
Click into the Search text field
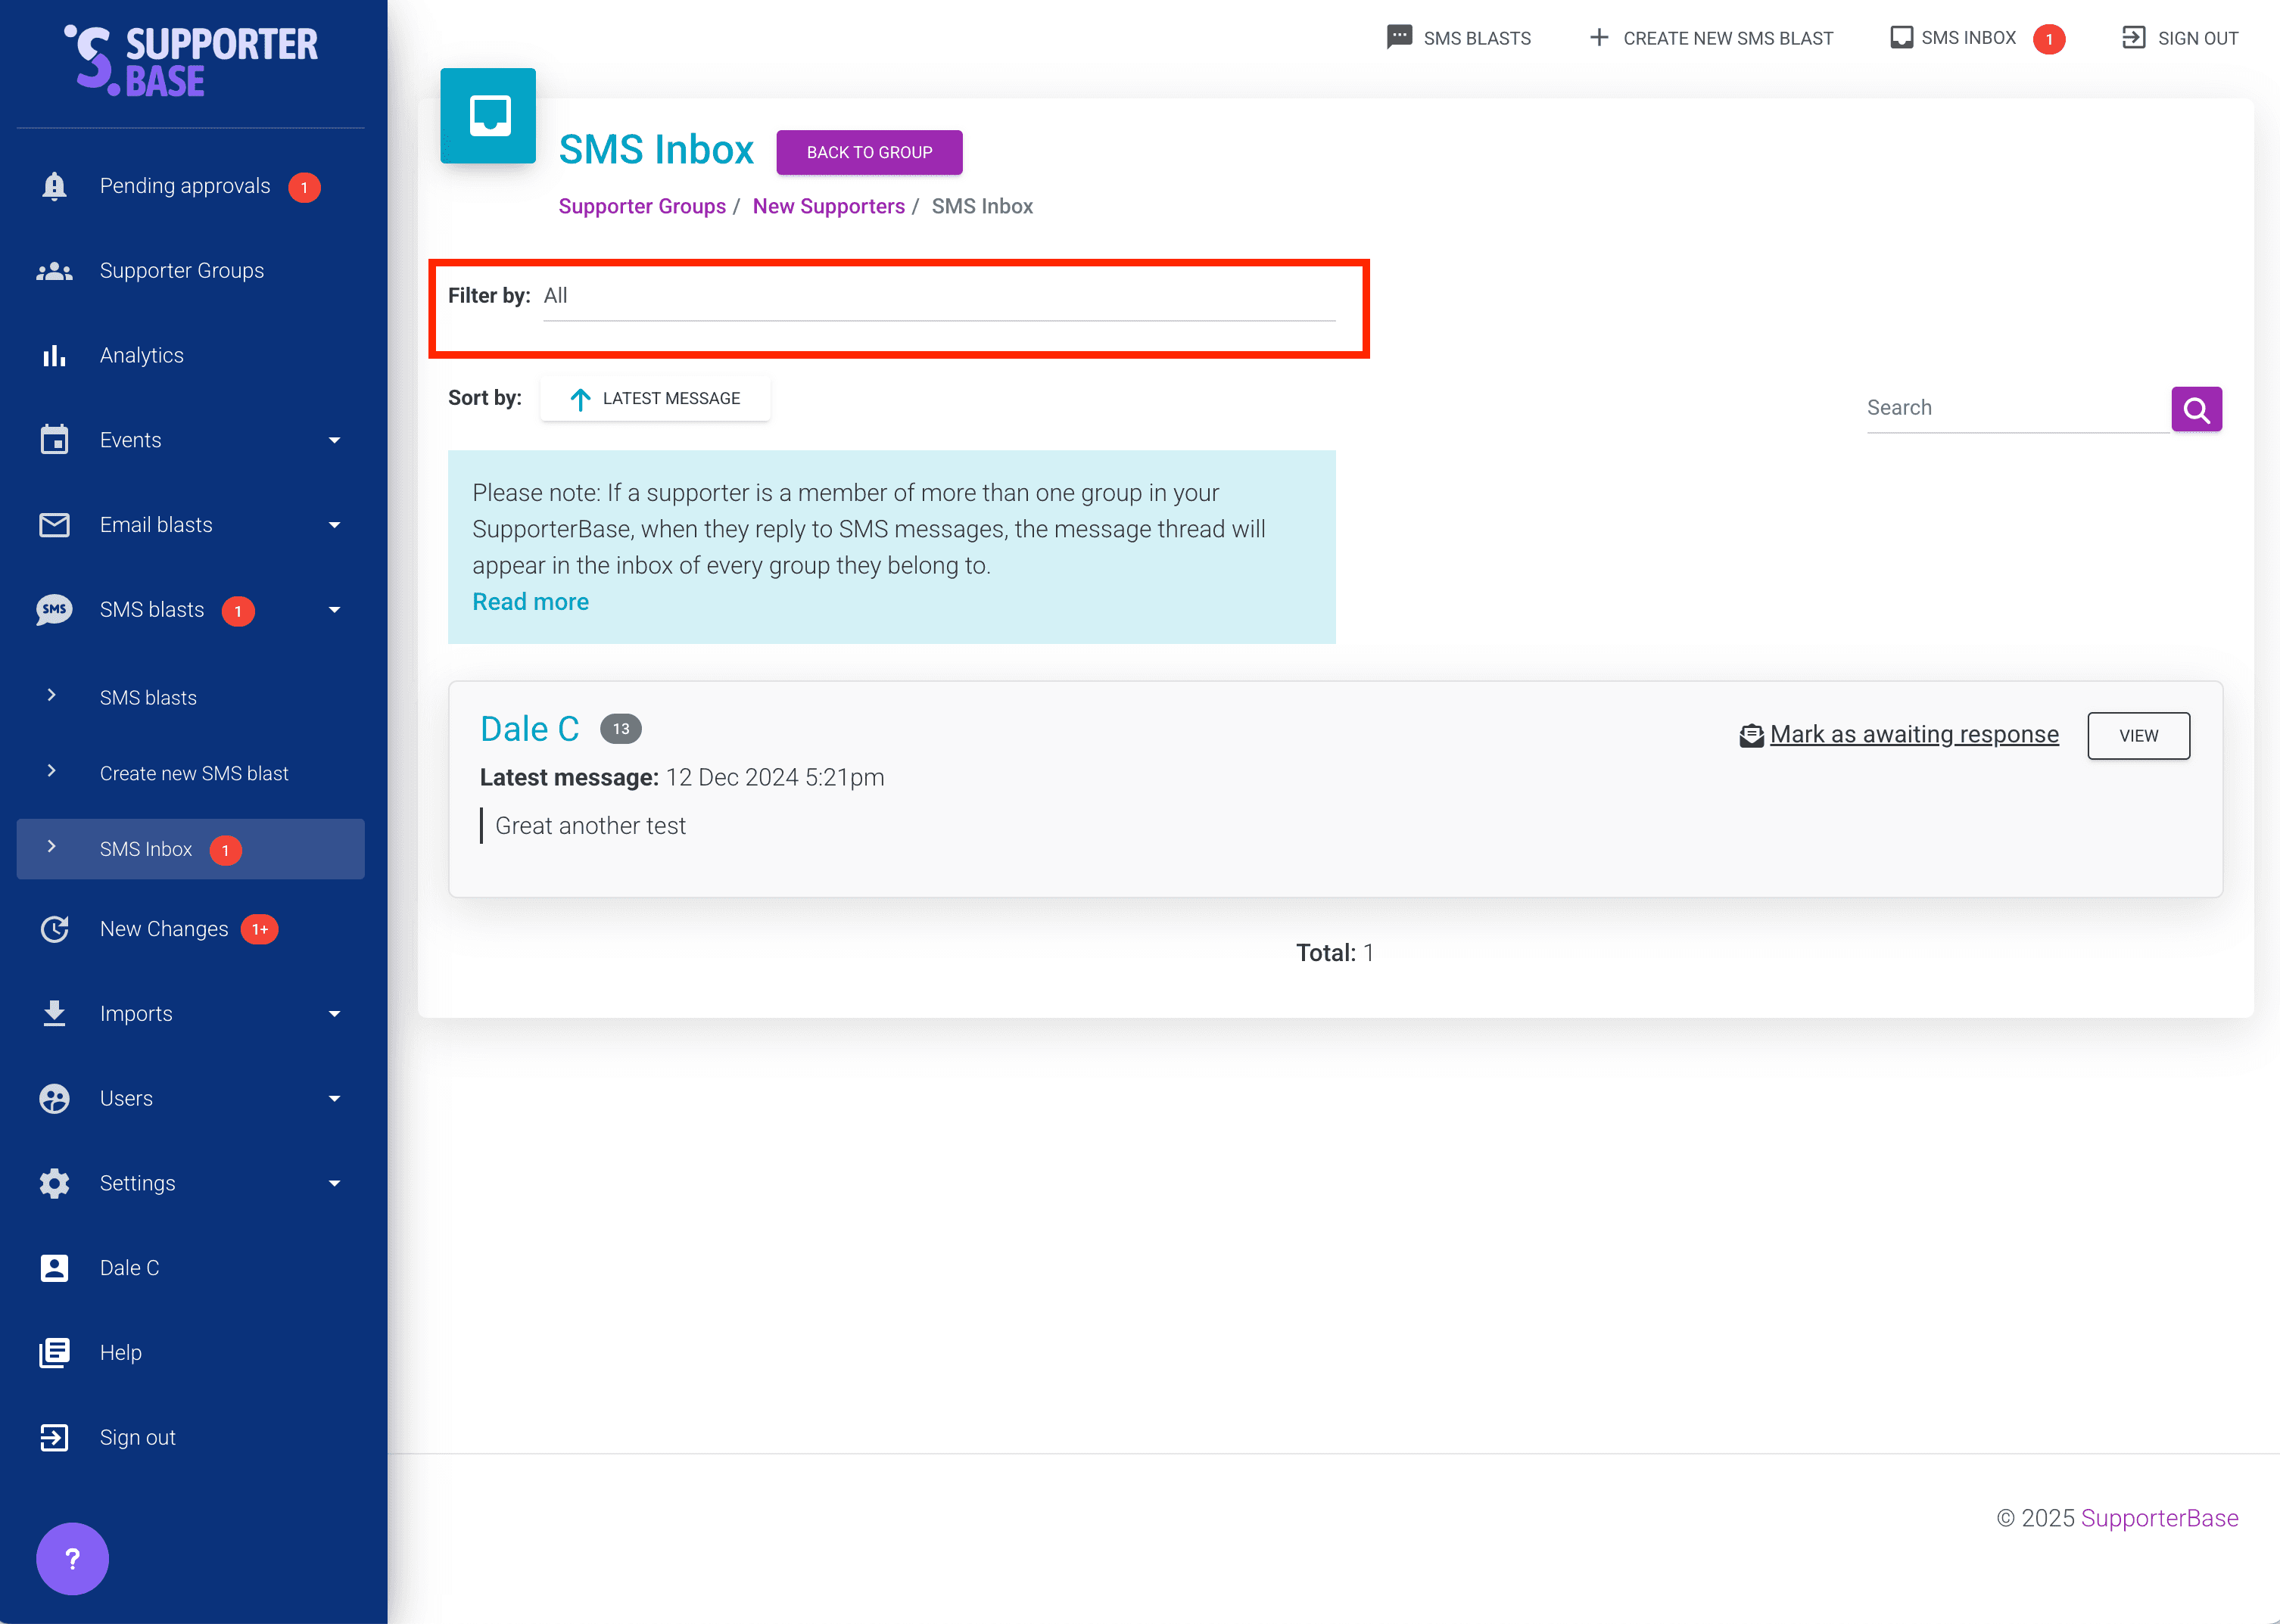2014,408
